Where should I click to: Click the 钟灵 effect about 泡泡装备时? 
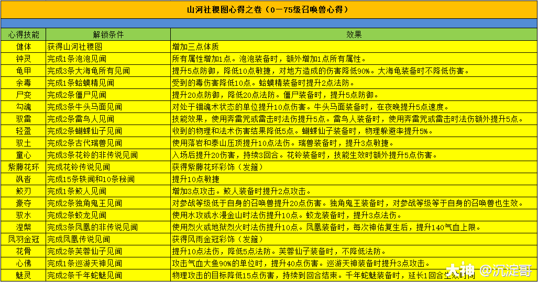(354, 59)
